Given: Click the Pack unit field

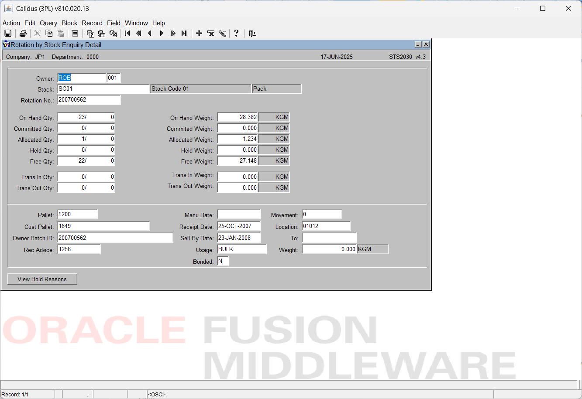Looking at the screenshot, I should pos(277,89).
